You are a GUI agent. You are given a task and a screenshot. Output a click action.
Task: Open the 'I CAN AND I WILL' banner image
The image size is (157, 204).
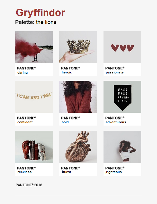coord(34,97)
